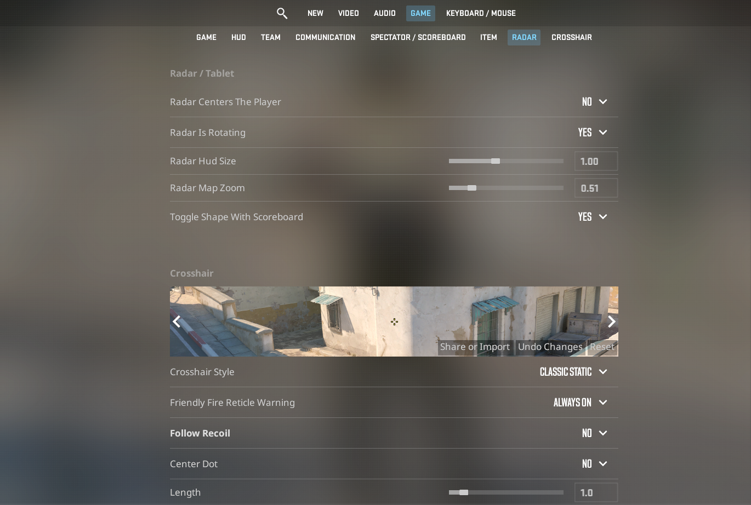Click Share or Import crosshair button
751x505 pixels.
tap(475, 347)
